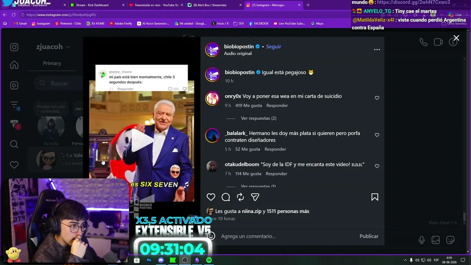Repost using the circular arrows icon
Viewport: 471px width, 265px height.
(x=240, y=197)
